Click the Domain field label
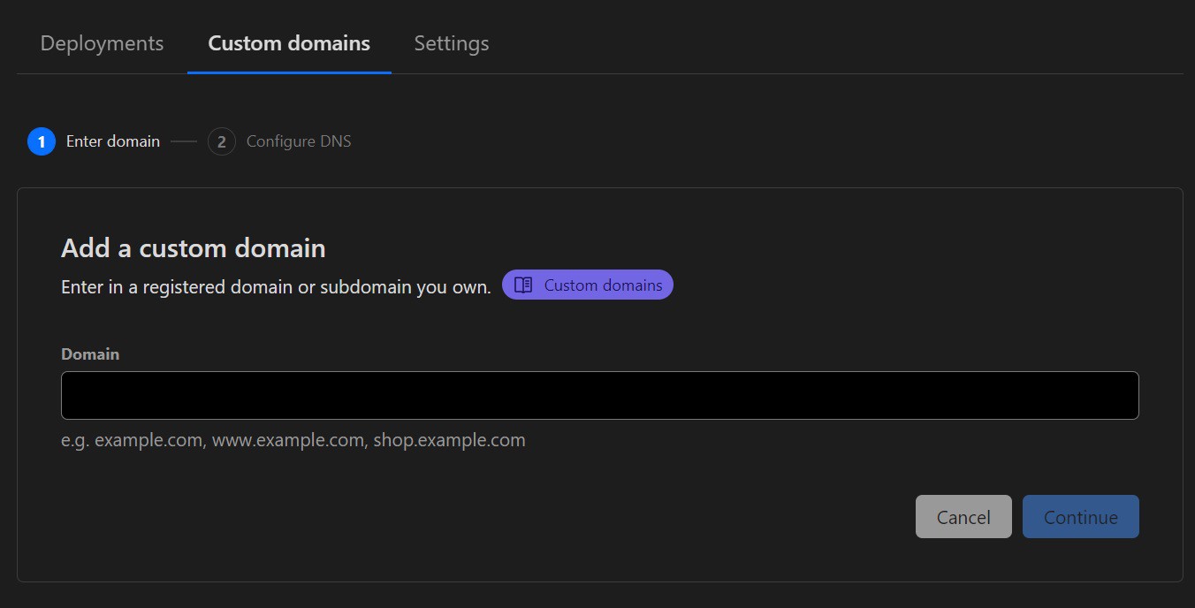Image resolution: width=1195 pixels, height=608 pixels. coord(89,353)
